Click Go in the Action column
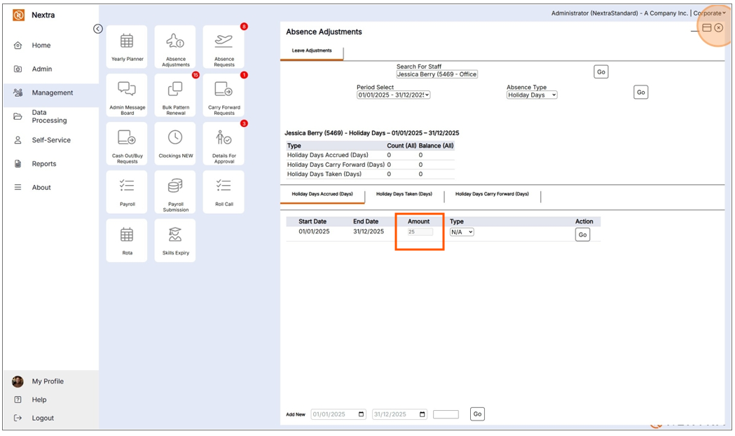 click(583, 235)
